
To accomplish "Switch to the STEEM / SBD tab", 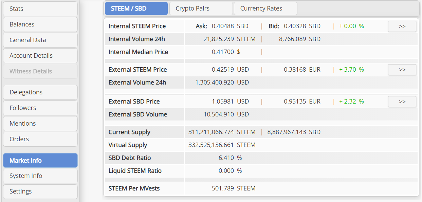I will point(136,8).
